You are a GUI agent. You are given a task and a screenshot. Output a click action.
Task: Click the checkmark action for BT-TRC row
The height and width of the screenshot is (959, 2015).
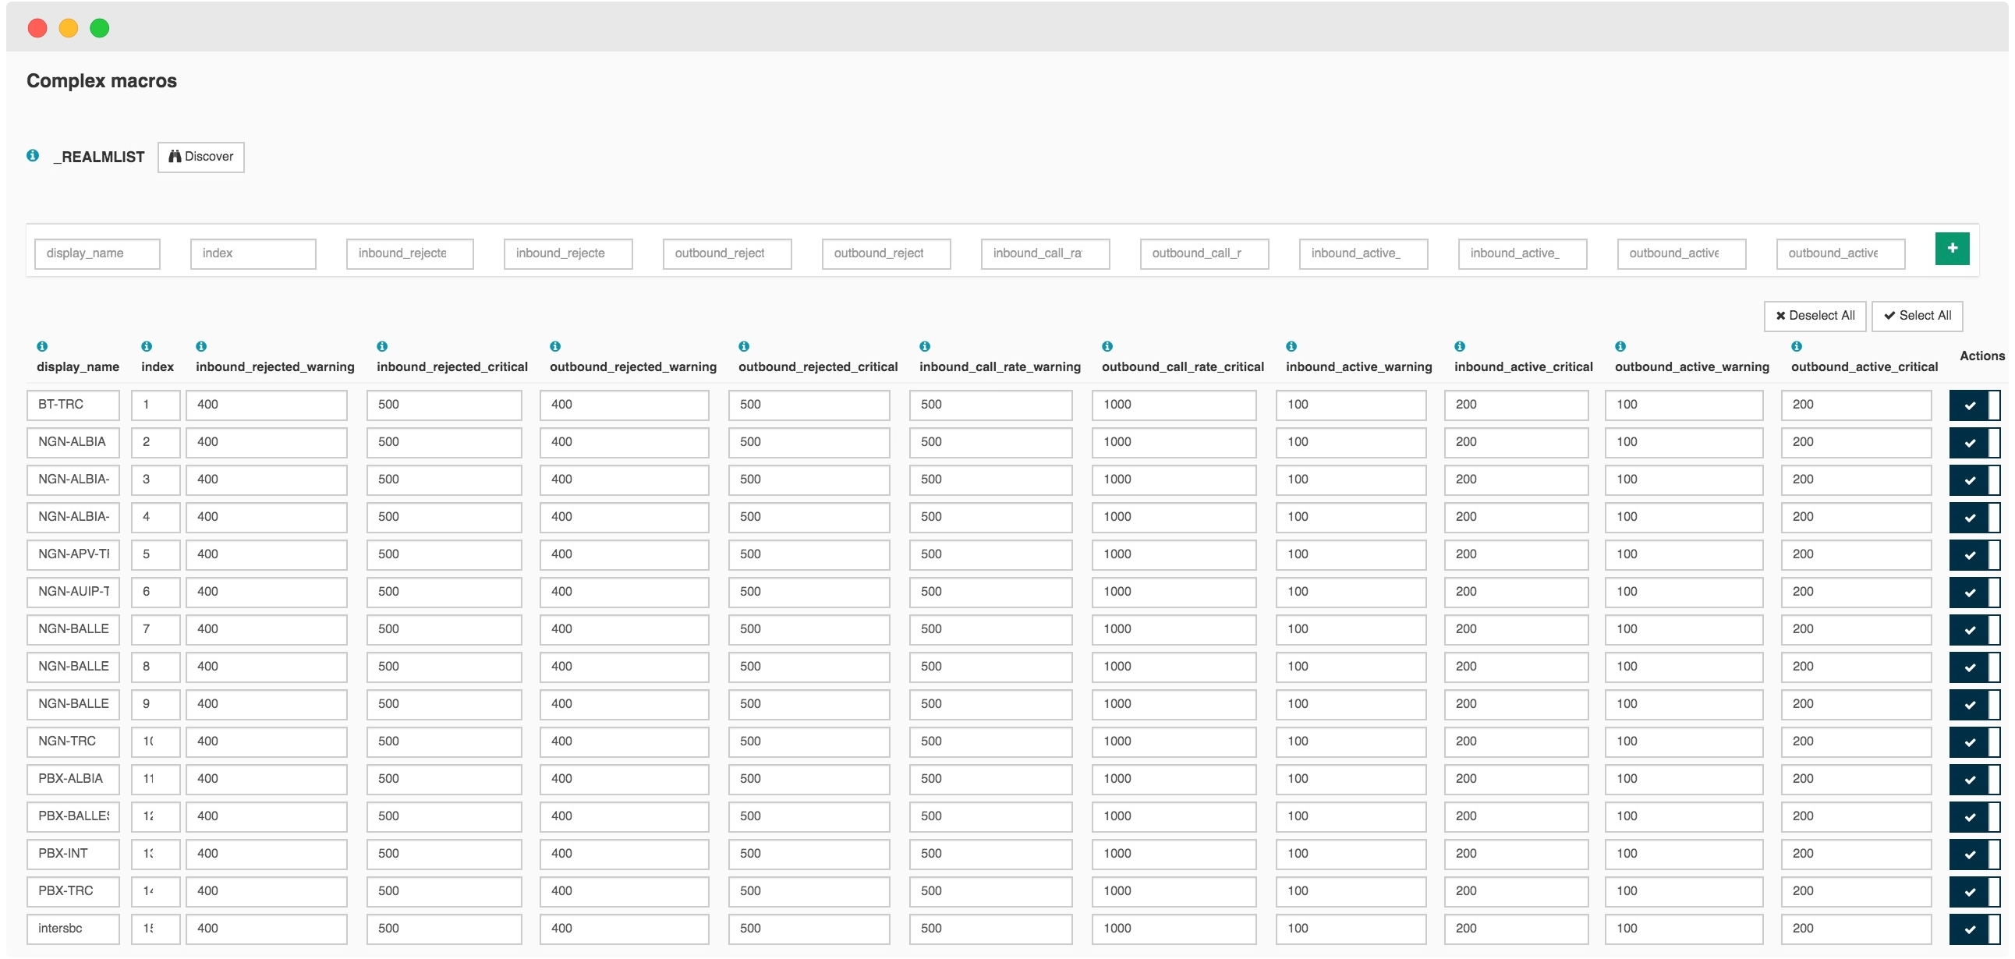tap(1967, 405)
